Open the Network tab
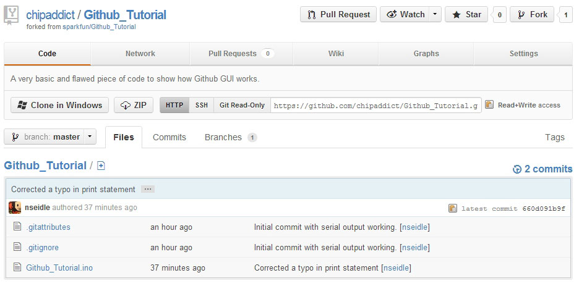Screen dimensions: 579x291 click(140, 54)
